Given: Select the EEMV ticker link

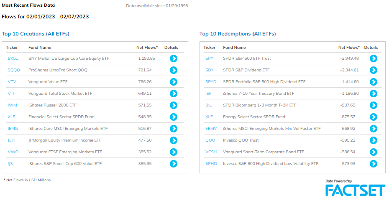Looking at the screenshot, I should (211, 128).
